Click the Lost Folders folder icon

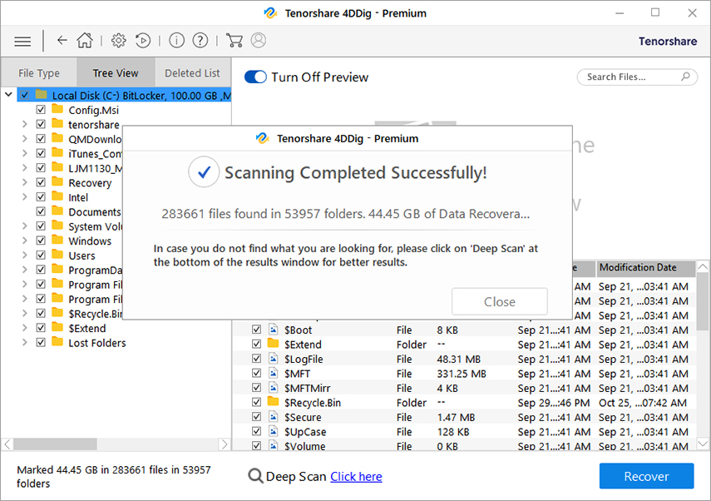point(57,342)
